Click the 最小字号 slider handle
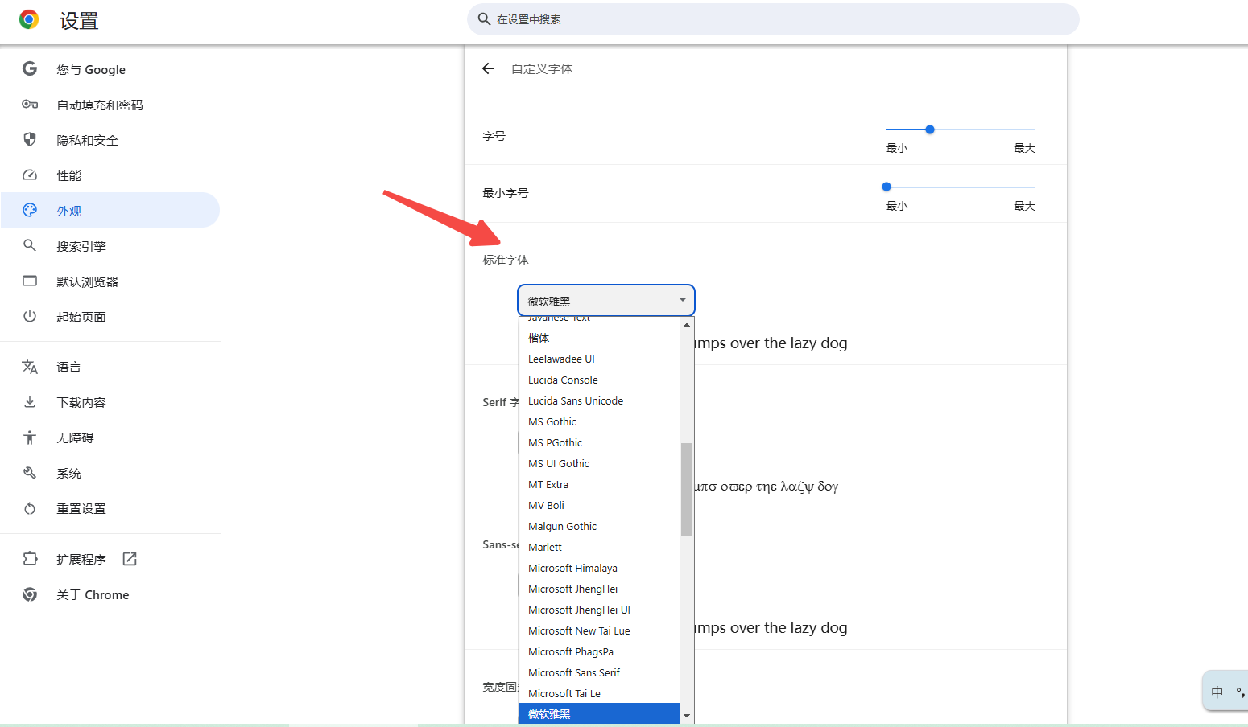Viewport: 1248px width, 727px height. (x=886, y=187)
